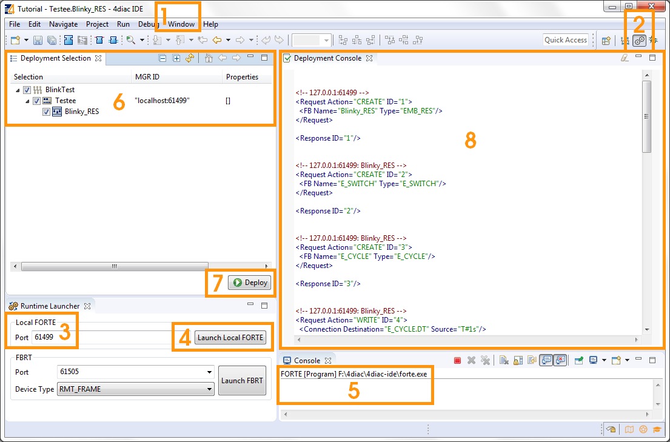Screen dimensions: 670x442
Task: Clear the Deployment Console with eraser icon
Action: [625, 58]
